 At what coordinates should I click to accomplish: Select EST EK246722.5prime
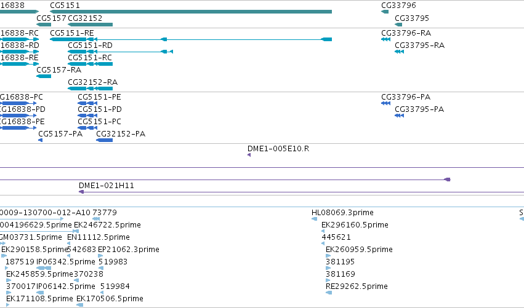coord(107,225)
